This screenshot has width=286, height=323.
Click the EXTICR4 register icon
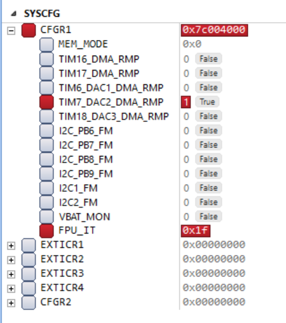click(29, 288)
